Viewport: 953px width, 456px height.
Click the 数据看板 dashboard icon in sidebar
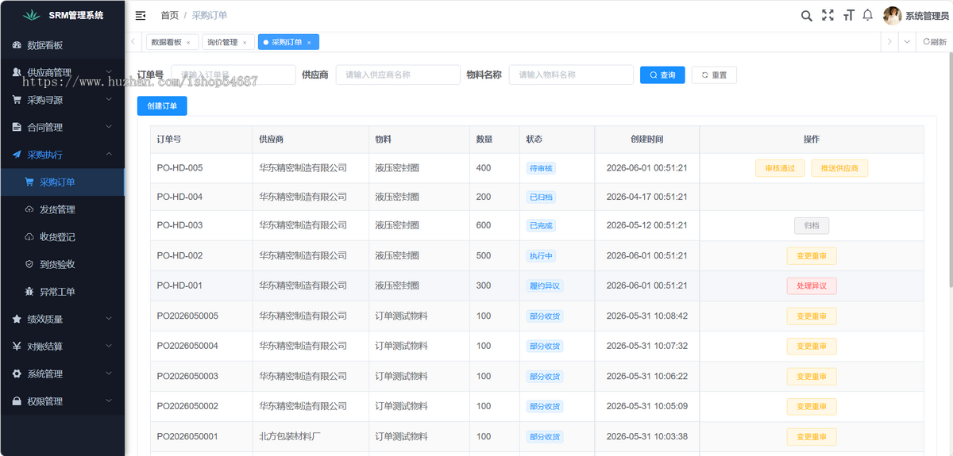coord(17,45)
